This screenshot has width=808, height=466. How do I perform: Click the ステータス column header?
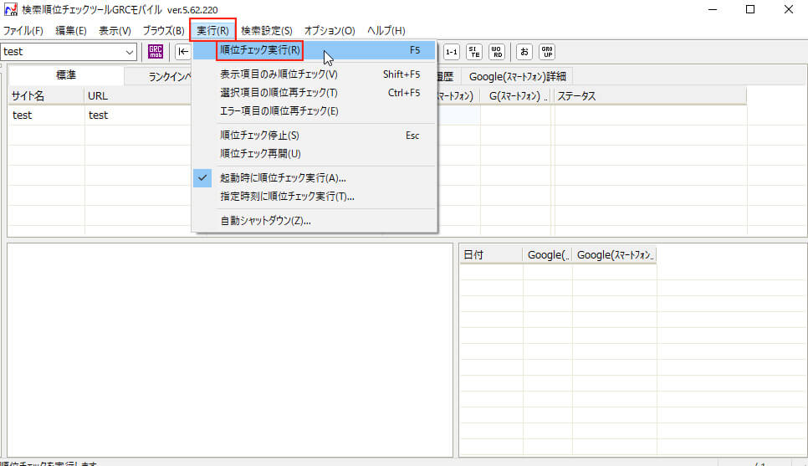pos(650,96)
